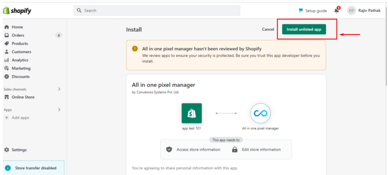Click Add apps in sidebar
This screenshot has width=388, height=175.
20,118
